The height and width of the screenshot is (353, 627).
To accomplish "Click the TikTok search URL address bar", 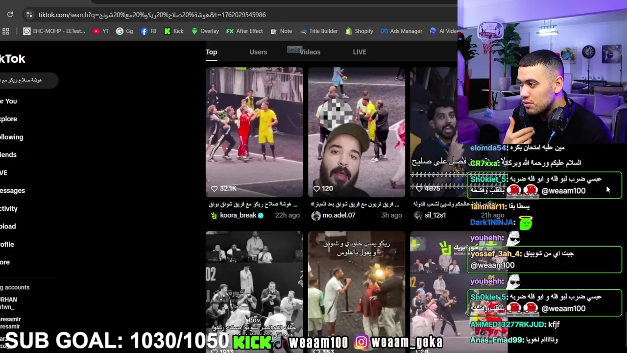I will (x=152, y=15).
